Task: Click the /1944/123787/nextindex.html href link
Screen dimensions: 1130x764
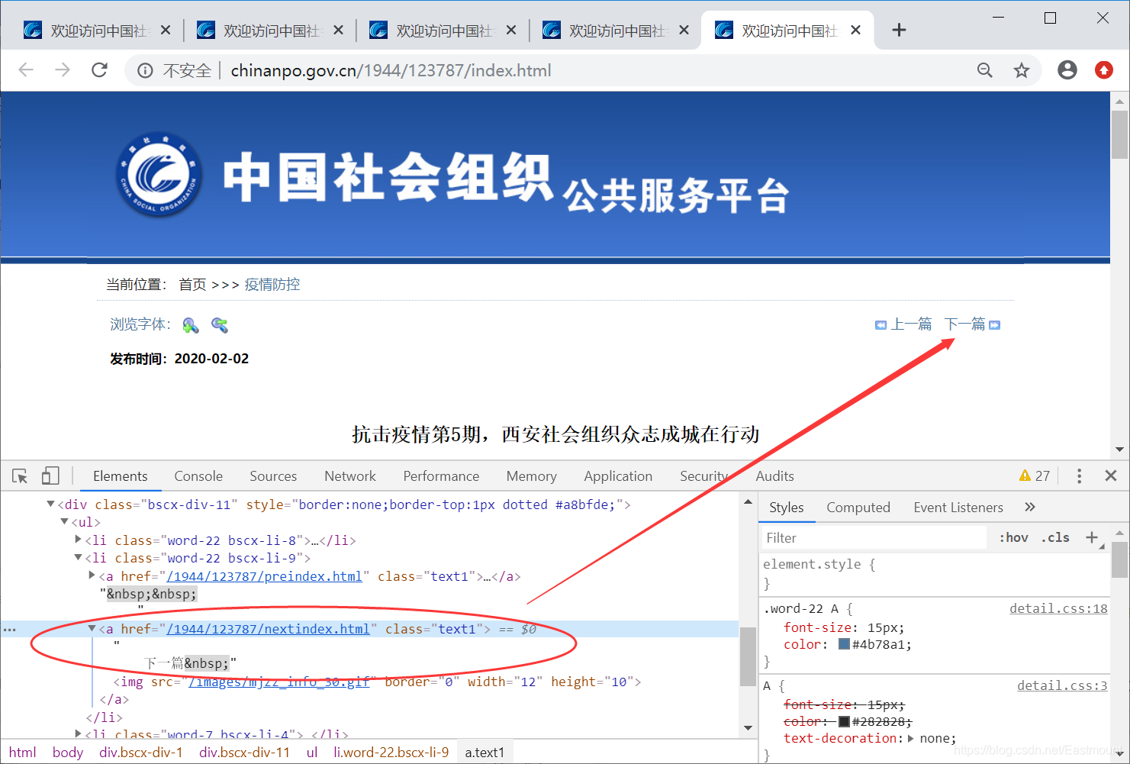Action: 268,629
